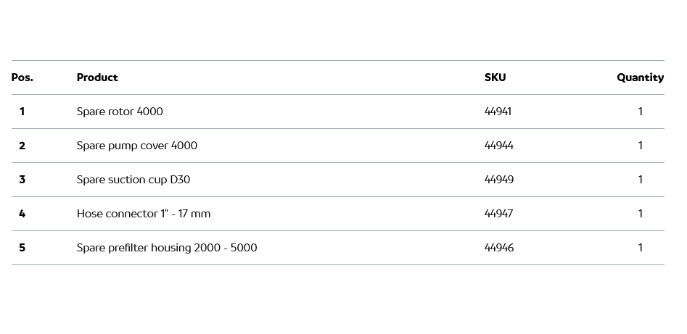Click position number 5
The image size is (687, 334).
coord(22,248)
